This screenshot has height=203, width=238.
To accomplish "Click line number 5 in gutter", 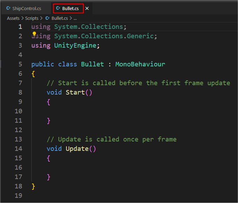I will tap(20, 64).
